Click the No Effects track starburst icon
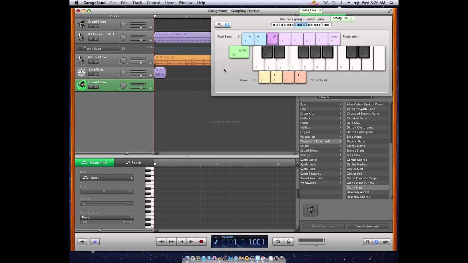 [81, 73]
